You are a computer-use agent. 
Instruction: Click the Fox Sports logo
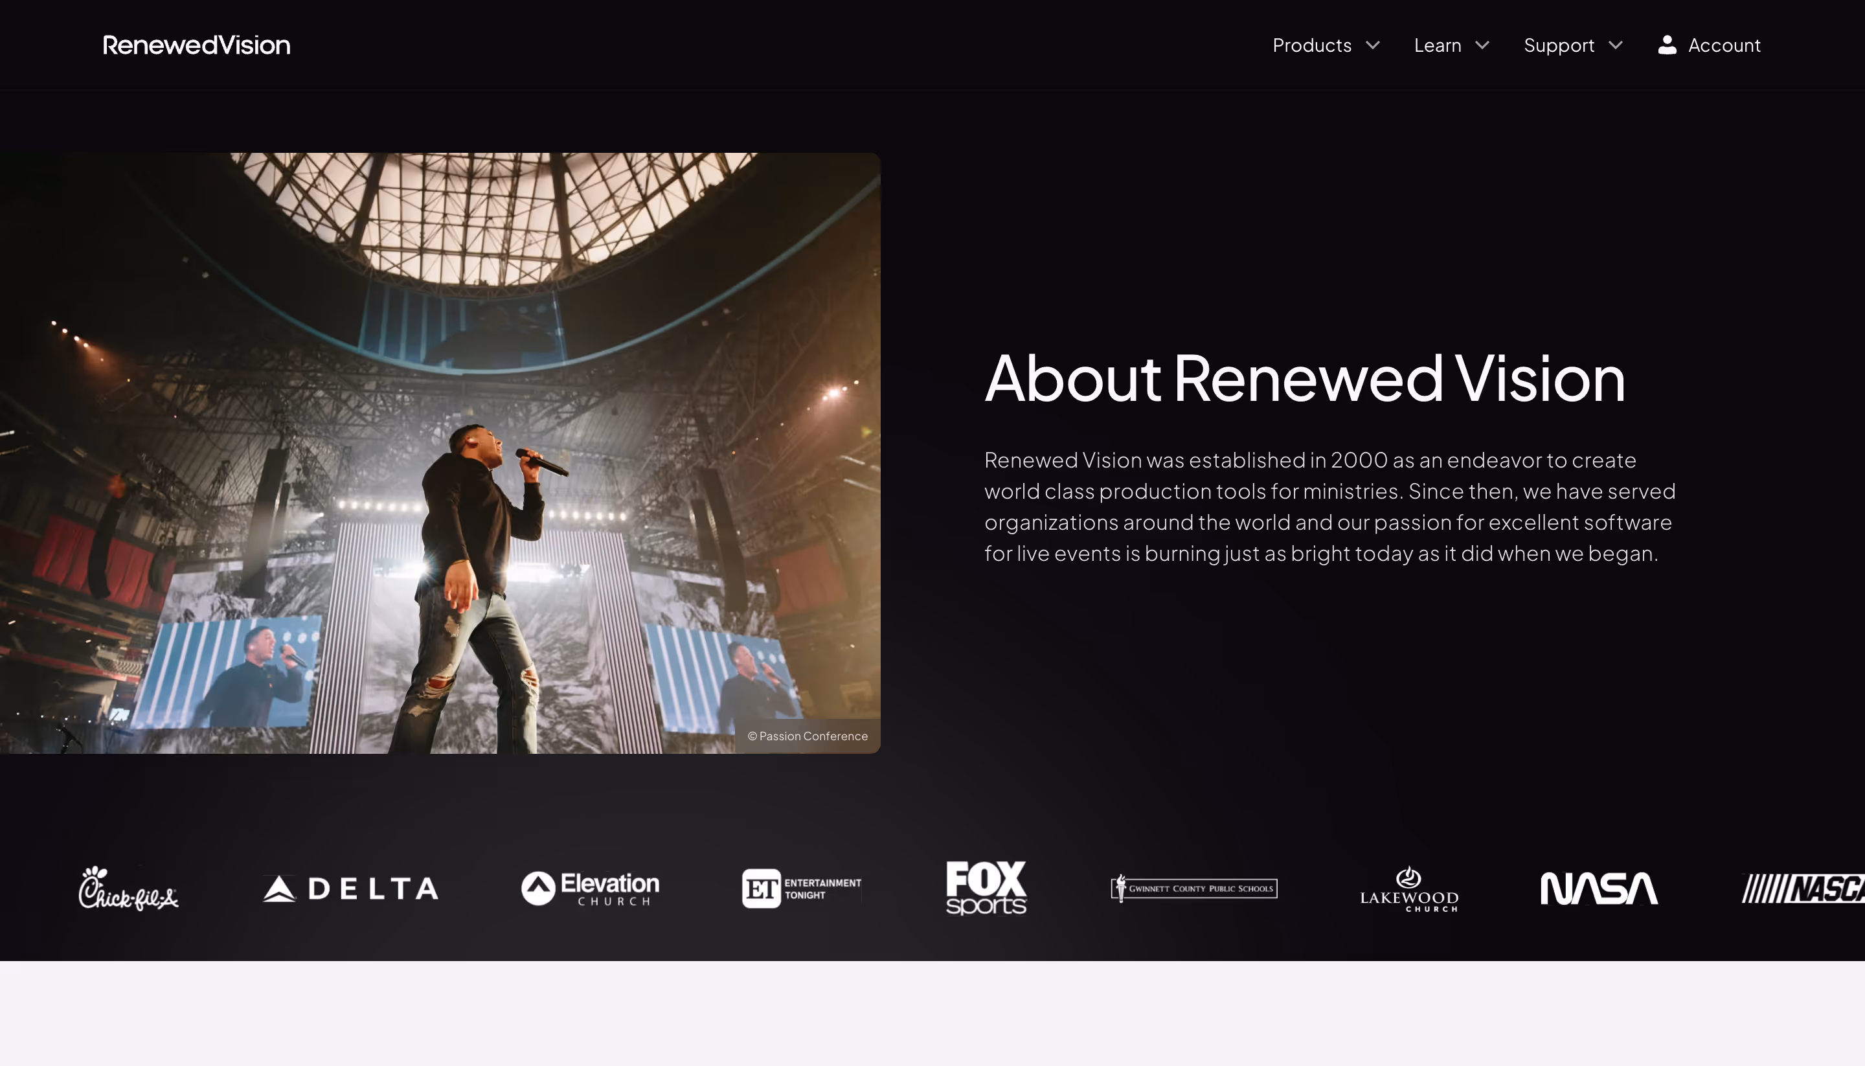986,888
